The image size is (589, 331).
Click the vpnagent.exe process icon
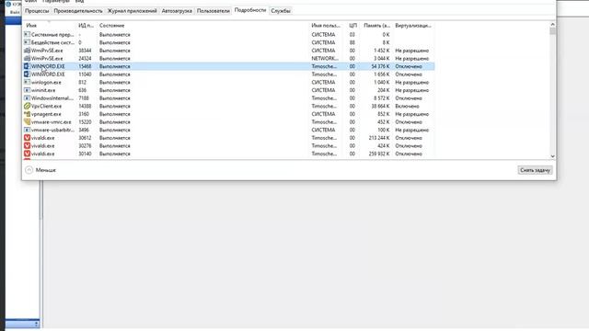tap(27, 114)
